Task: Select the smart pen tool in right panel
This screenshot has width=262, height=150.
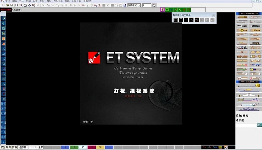Action: tap(242, 17)
